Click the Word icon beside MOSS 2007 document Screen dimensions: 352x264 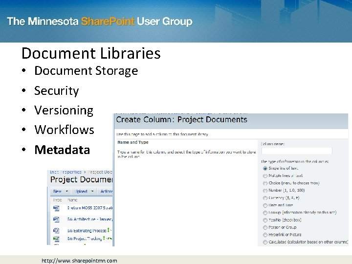[56, 208]
